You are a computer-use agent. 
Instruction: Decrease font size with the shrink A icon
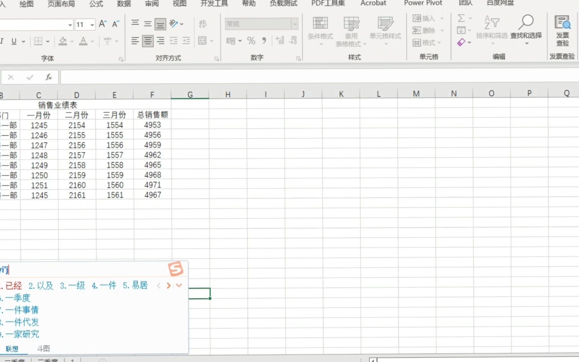[x=116, y=24]
